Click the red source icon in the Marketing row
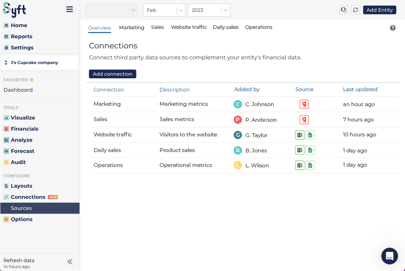Viewport: 405px width, 271px height. click(304, 104)
